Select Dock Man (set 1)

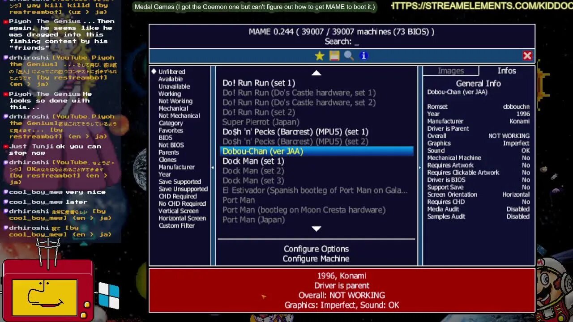click(316, 161)
